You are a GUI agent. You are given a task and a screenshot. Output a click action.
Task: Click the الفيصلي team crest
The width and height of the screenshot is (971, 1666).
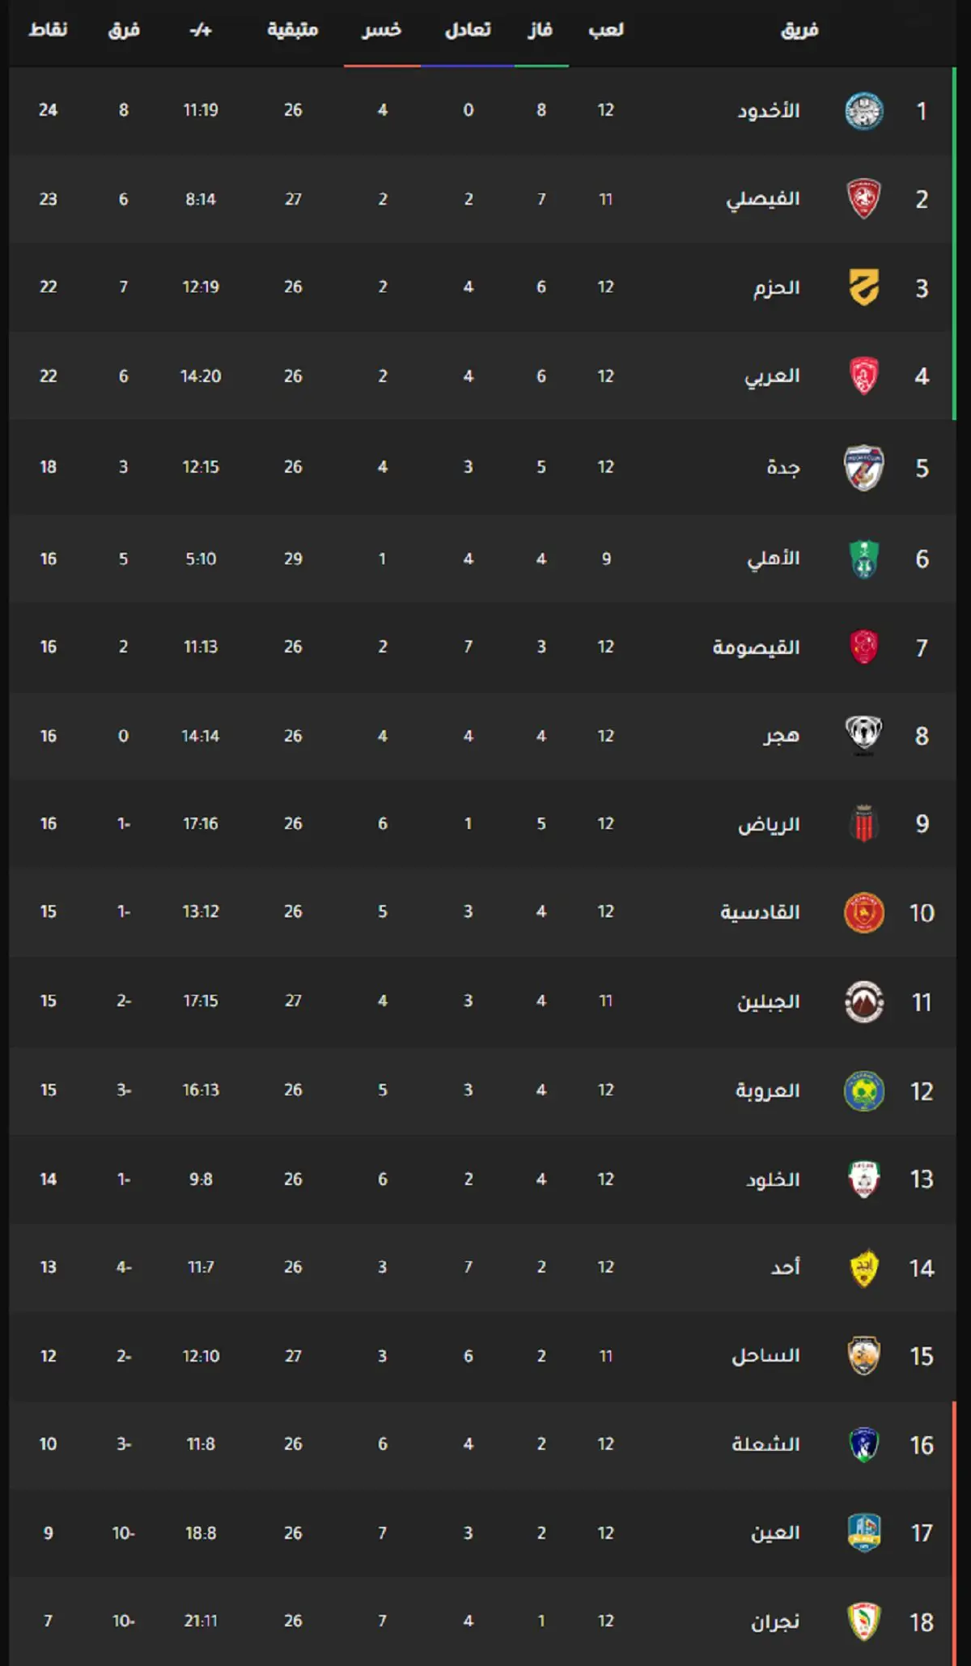(863, 199)
